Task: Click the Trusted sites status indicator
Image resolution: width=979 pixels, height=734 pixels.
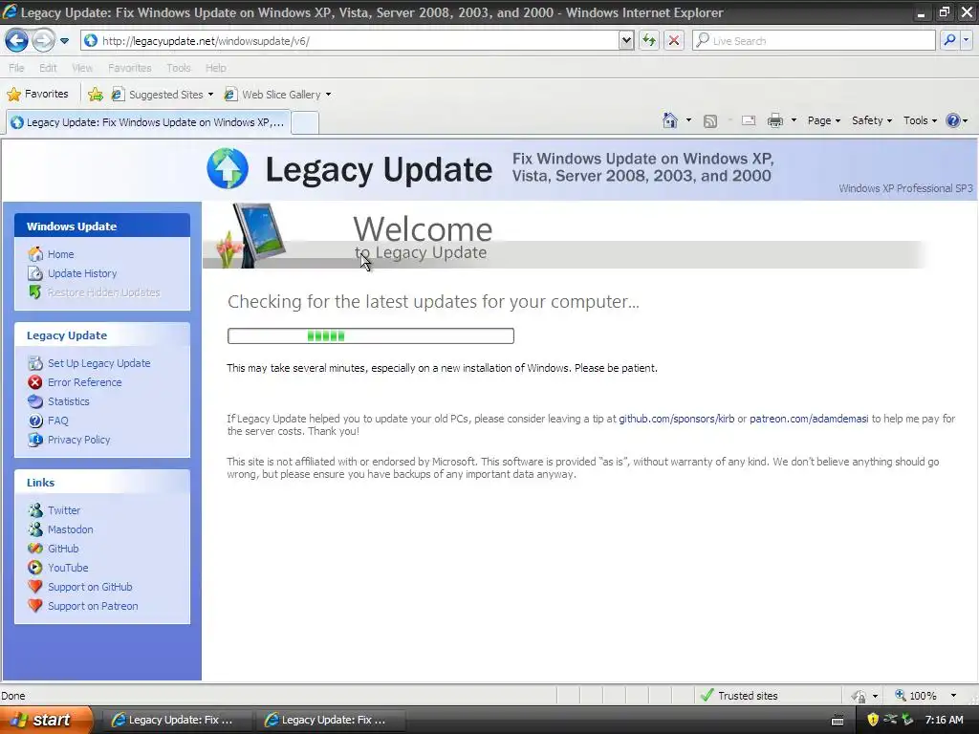Action: pos(739,696)
